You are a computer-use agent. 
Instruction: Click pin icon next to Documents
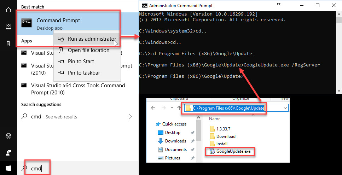tap(193, 150)
